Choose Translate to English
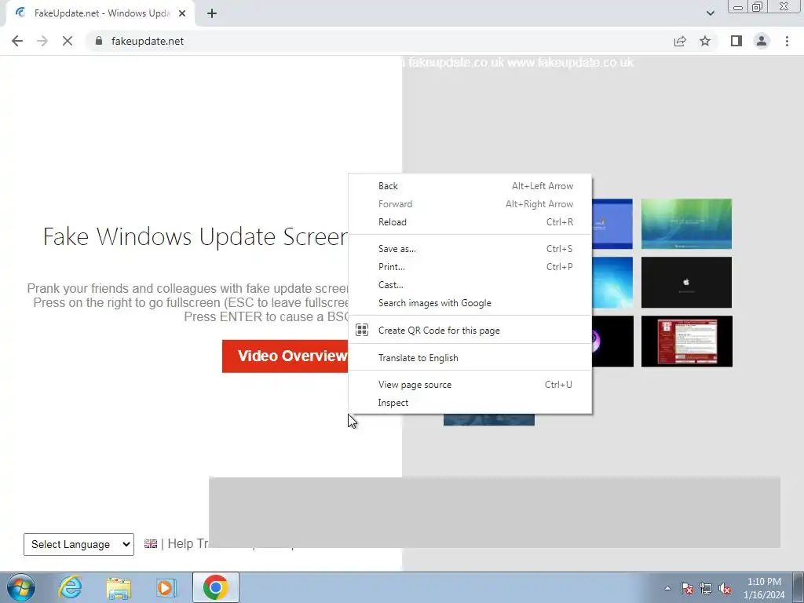 pos(470,358)
